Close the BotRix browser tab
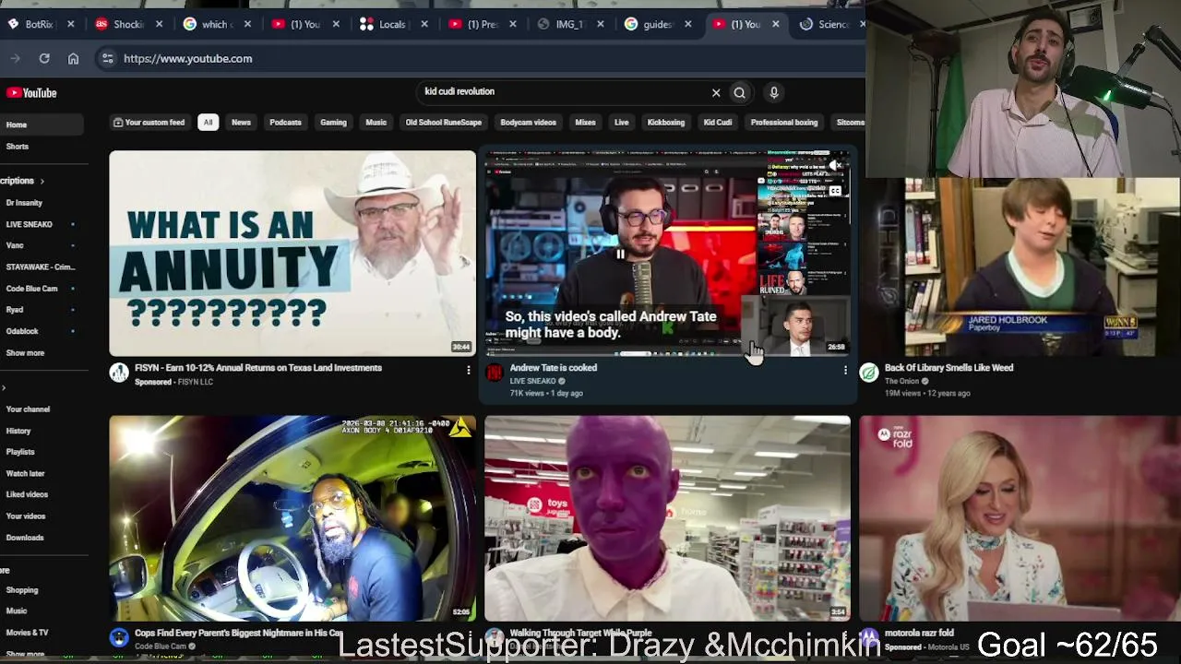The height and width of the screenshot is (664, 1181). [x=70, y=24]
